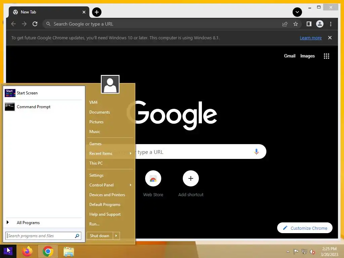Click Chrome's forward navigation arrow

coord(24,24)
